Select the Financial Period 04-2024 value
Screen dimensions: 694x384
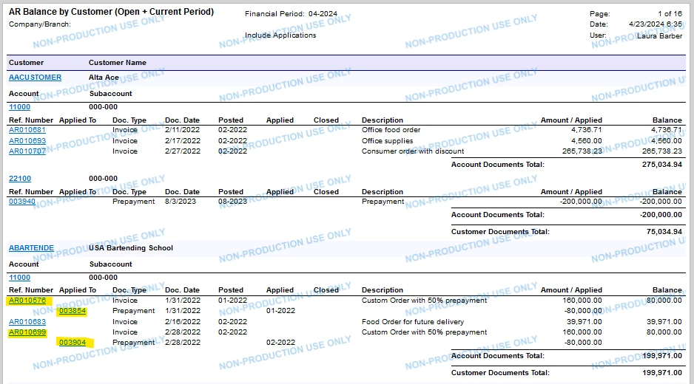(323, 14)
